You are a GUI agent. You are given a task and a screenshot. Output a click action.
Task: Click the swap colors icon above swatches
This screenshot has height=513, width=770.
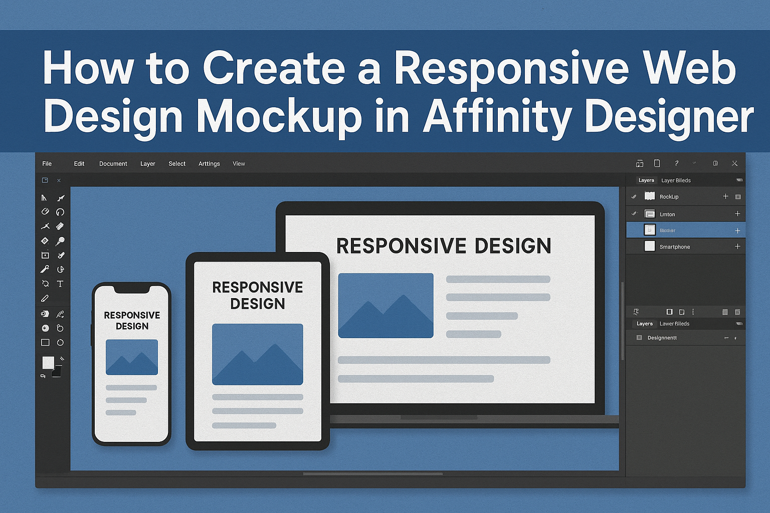[62, 358]
